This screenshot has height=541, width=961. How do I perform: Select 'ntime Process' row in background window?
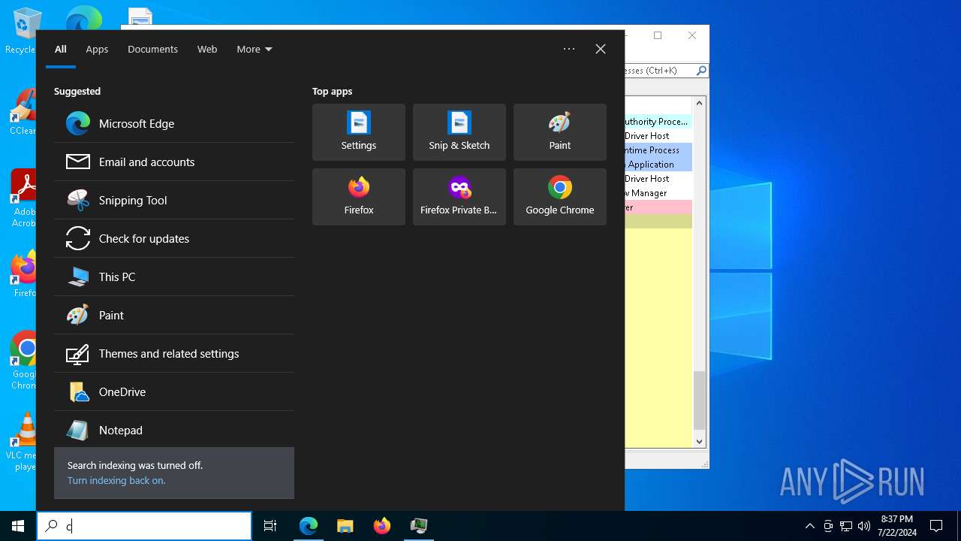pyautogui.click(x=658, y=150)
